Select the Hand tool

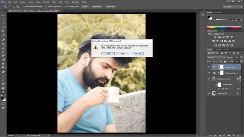pos(3,88)
